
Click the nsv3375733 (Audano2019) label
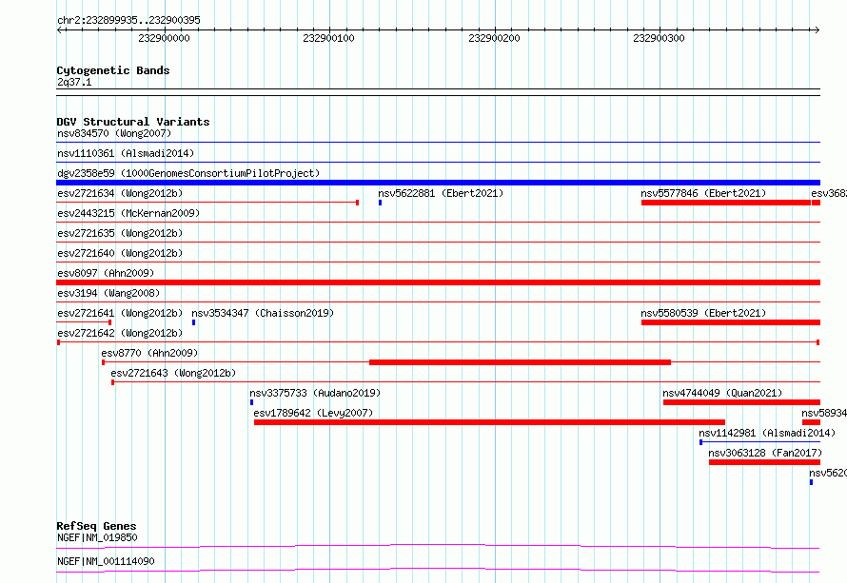(x=315, y=393)
